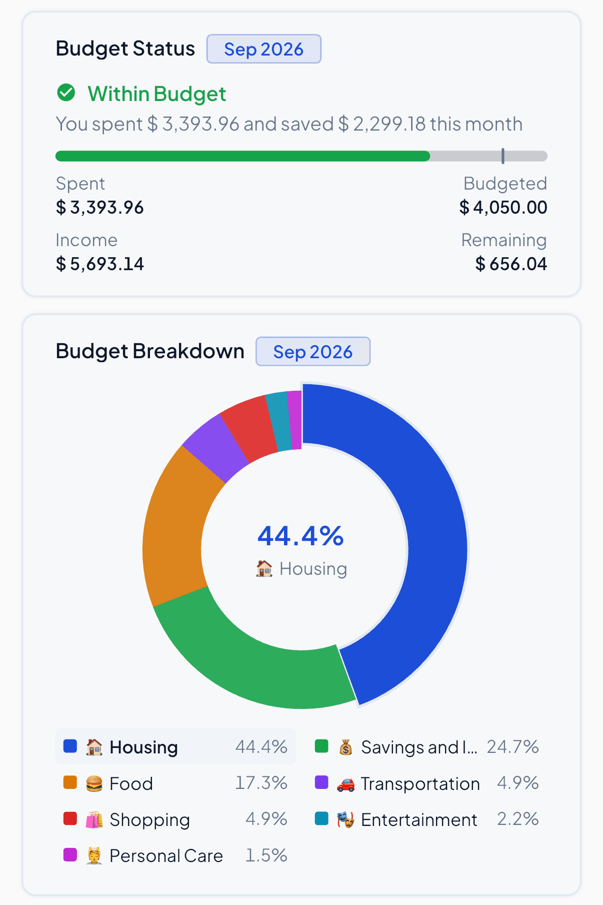Open the Sep 2026 selector in Budget Status
Viewport: 603px width, 905px height.
point(264,49)
